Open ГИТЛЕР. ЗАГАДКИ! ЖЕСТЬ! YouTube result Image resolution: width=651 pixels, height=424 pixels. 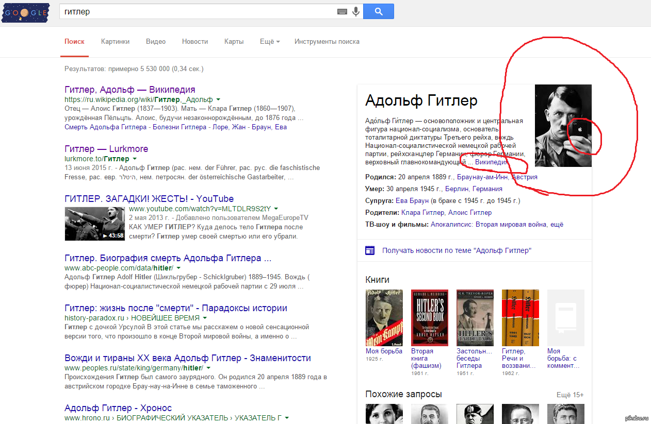[x=149, y=199]
